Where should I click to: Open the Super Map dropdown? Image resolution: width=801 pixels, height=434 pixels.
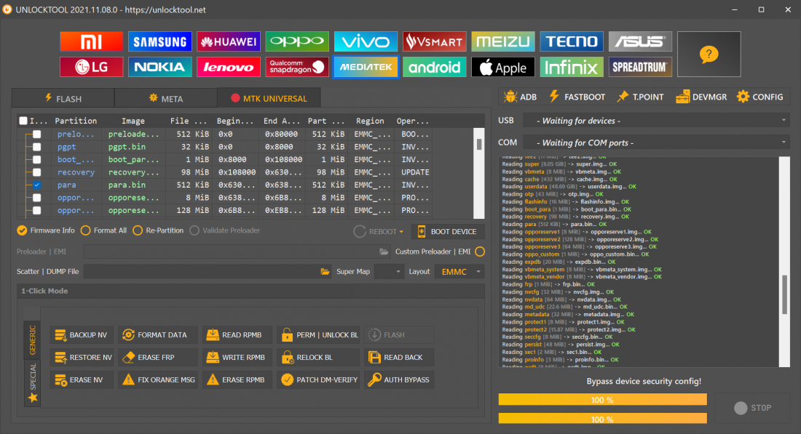[x=390, y=272]
